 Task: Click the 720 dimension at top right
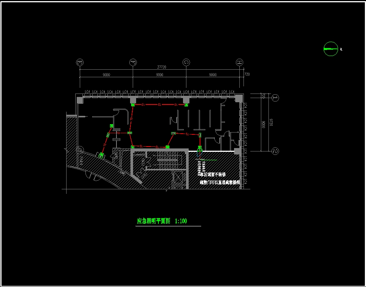click(x=247, y=74)
